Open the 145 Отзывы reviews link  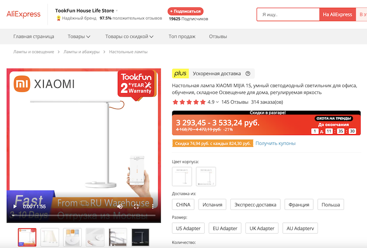coord(234,102)
